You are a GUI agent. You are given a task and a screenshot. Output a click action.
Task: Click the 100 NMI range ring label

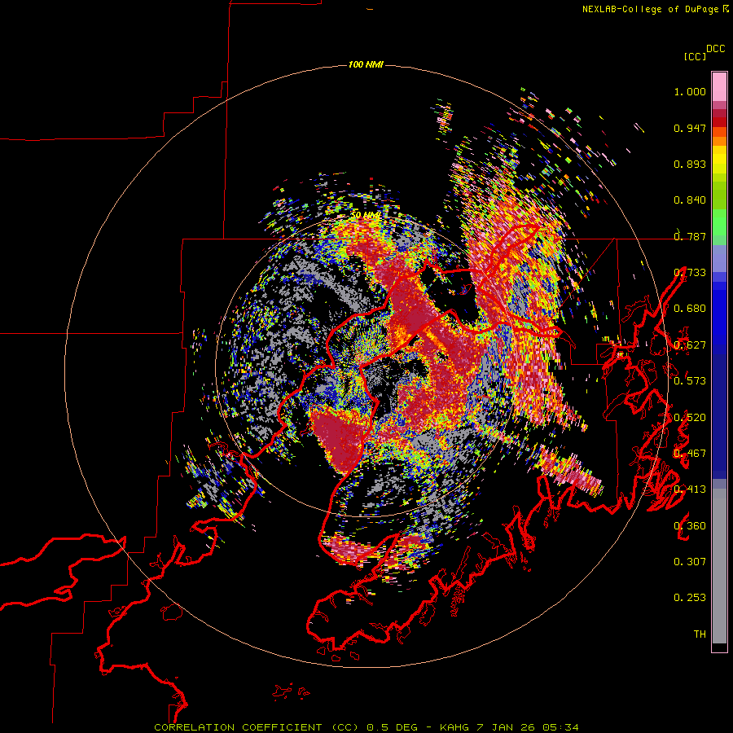[366, 64]
